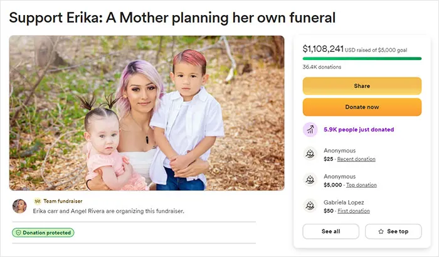Click the Team fundraiser badge icon
The width and height of the screenshot is (439, 257).
(x=38, y=201)
